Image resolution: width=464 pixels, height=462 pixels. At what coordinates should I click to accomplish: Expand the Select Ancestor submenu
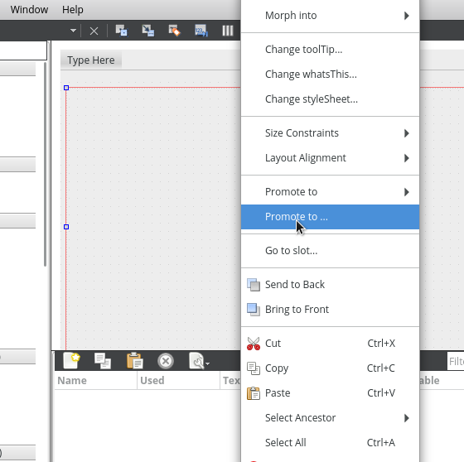pyautogui.click(x=330, y=418)
